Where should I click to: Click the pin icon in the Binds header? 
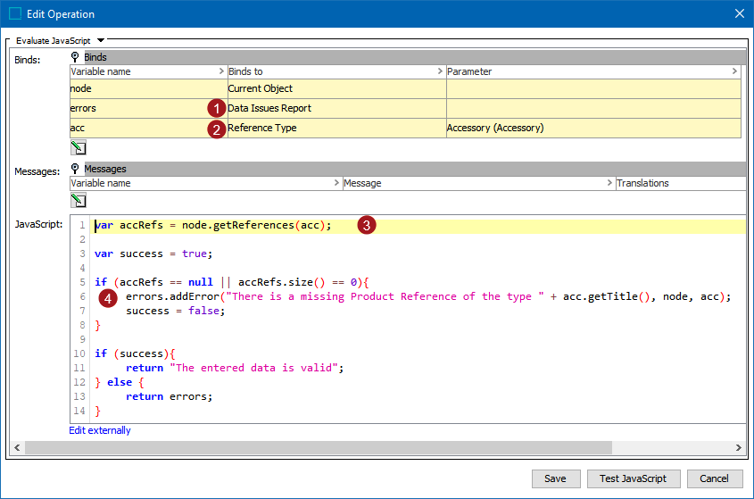coord(76,57)
